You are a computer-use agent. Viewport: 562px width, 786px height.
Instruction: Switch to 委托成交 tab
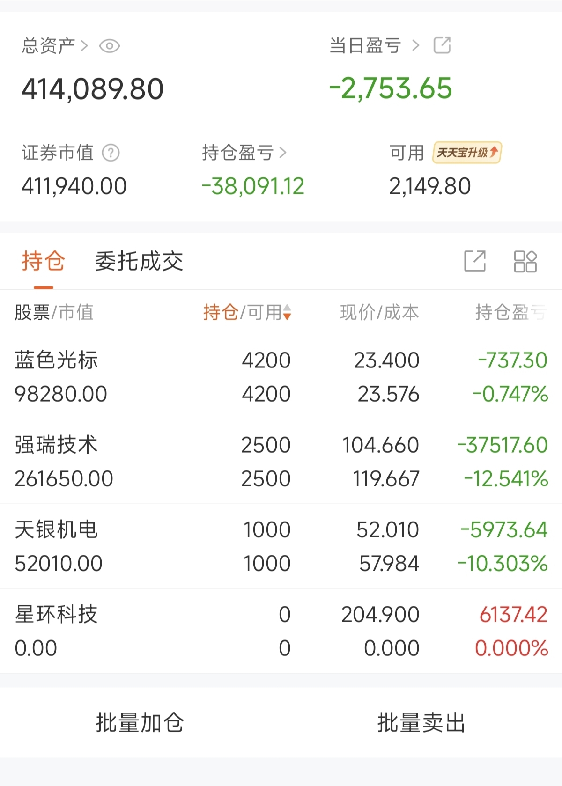pos(139,261)
